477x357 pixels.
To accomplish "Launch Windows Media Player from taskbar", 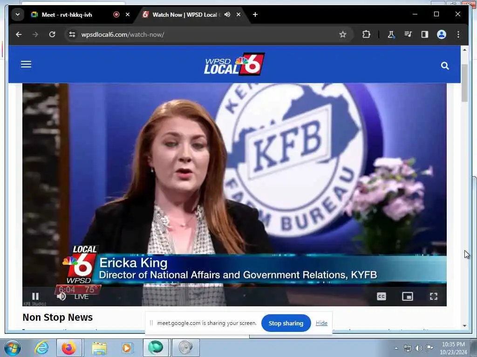I will (127, 348).
